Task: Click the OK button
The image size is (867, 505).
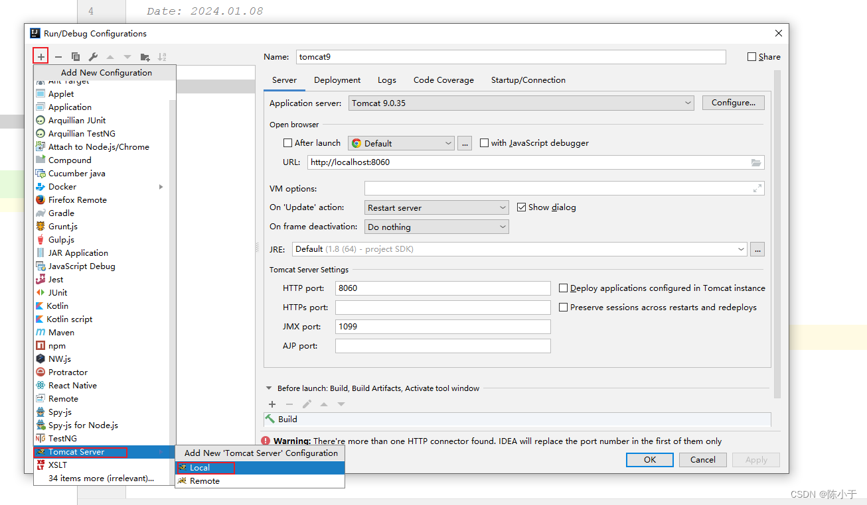Action: point(650,460)
